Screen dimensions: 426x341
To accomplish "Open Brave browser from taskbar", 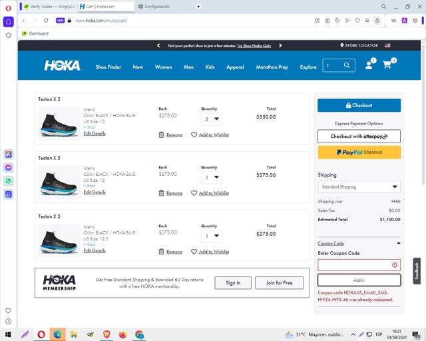I will pyautogui.click(x=106, y=334).
